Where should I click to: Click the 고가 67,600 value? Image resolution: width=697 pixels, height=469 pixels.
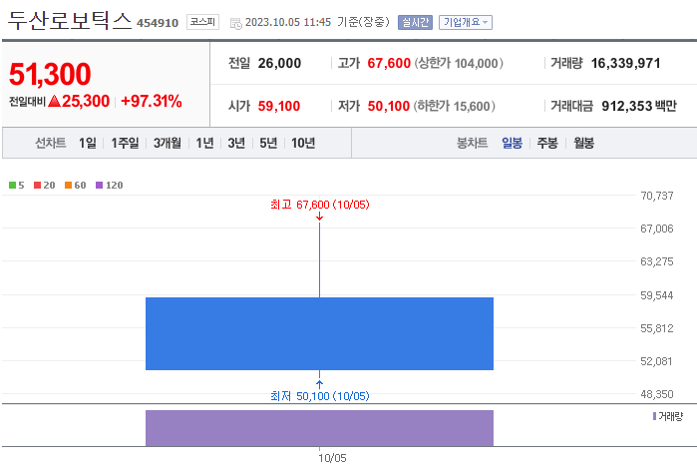(389, 63)
